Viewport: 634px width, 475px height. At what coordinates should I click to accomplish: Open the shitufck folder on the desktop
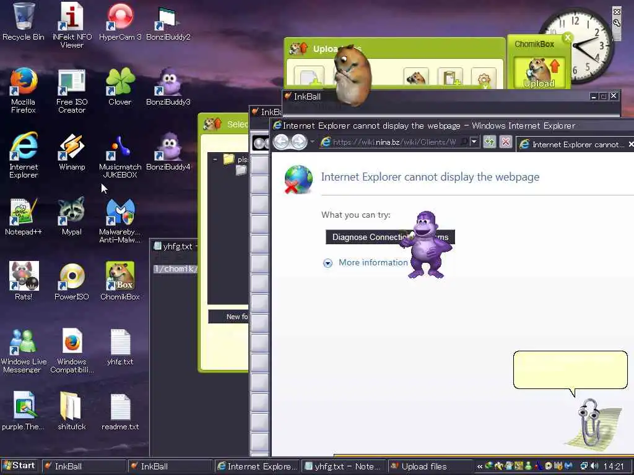point(72,411)
